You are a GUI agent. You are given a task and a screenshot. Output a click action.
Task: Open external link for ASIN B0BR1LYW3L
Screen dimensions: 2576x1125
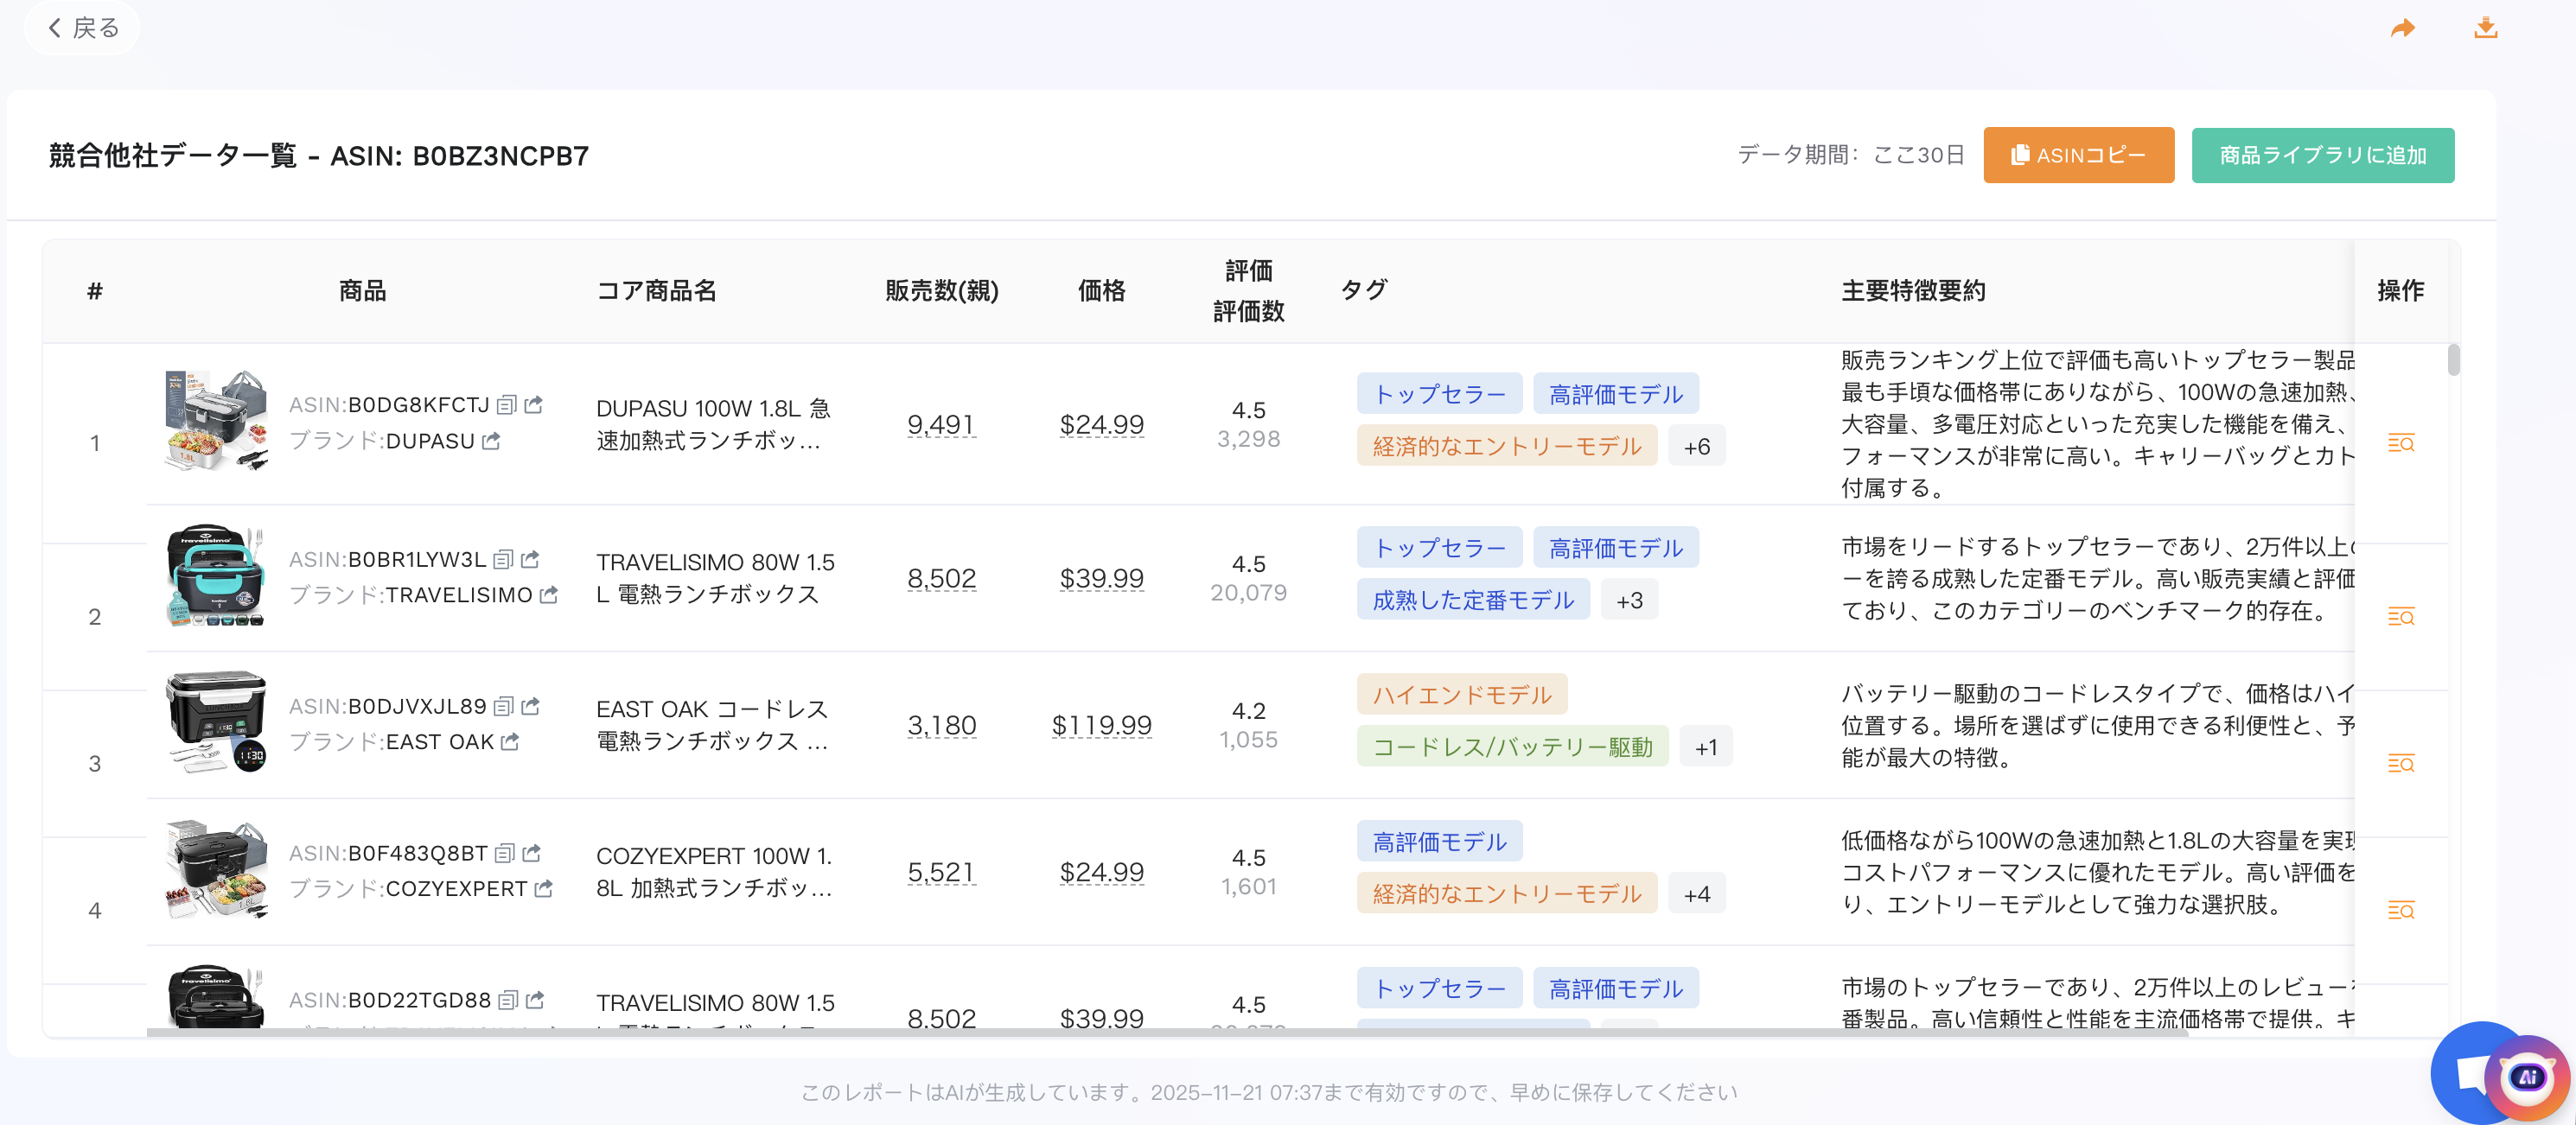point(531,559)
